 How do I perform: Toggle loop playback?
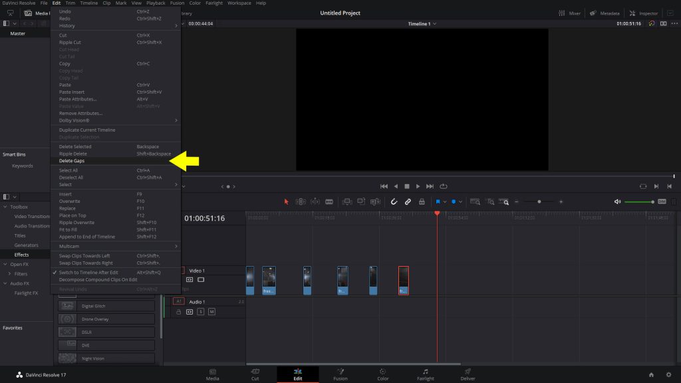(444, 186)
